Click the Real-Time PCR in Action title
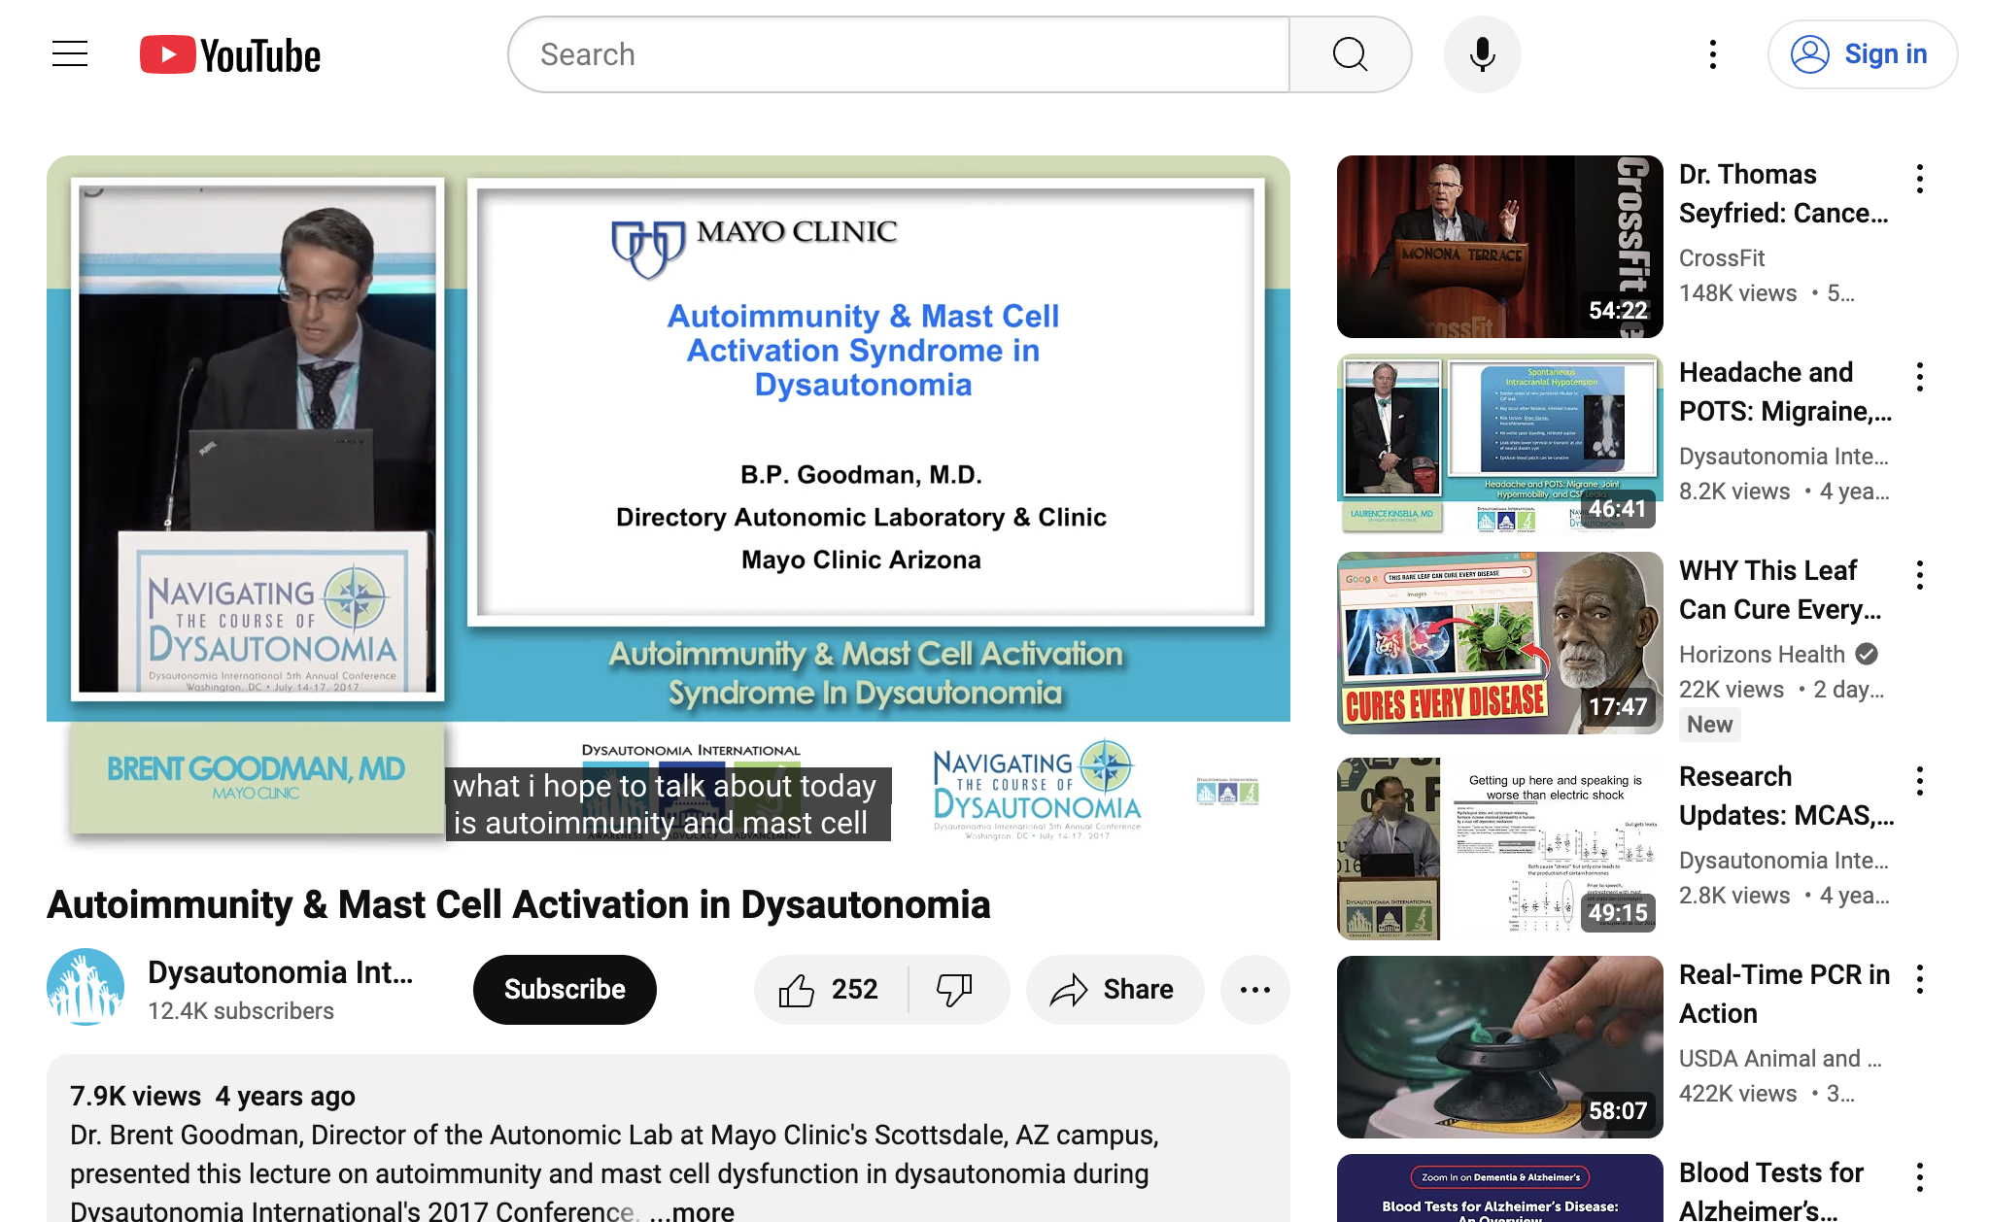Viewport: 1990px width, 1222px height. [x=1785, y=994]
